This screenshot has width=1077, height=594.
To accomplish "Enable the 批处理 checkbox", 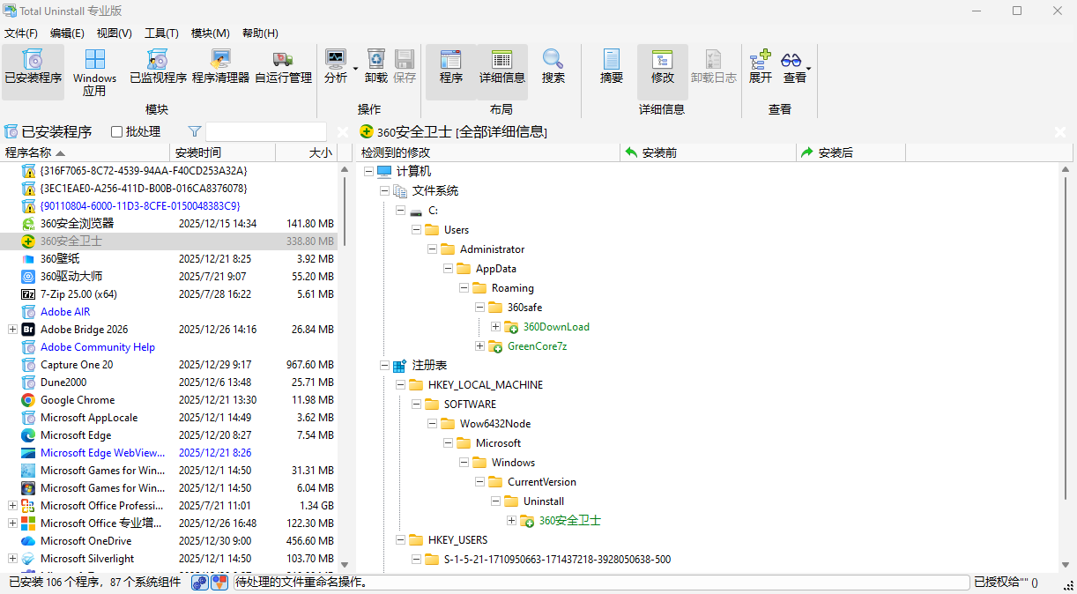I will click(x=116, y=132).
